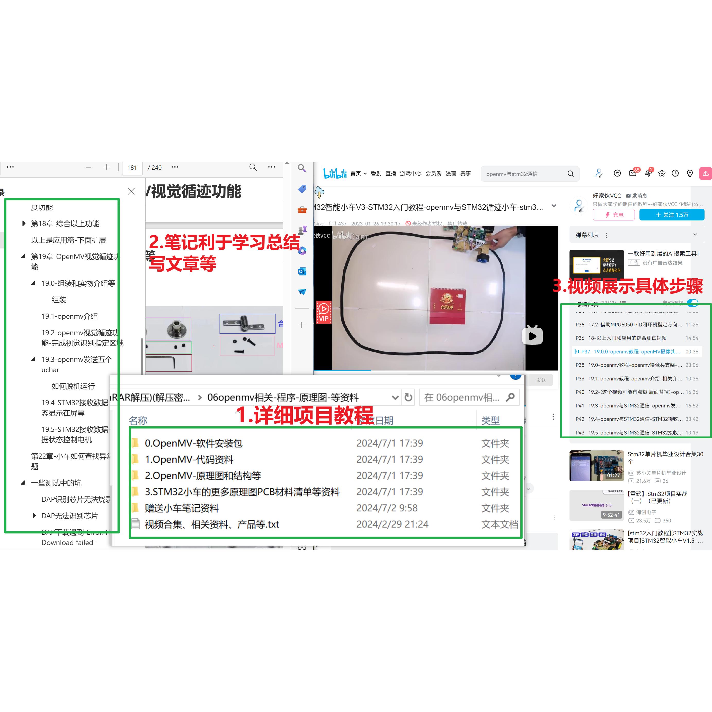Collapse 第19章-OpenMV视觉循迹功能 chapter

point(23,256)
